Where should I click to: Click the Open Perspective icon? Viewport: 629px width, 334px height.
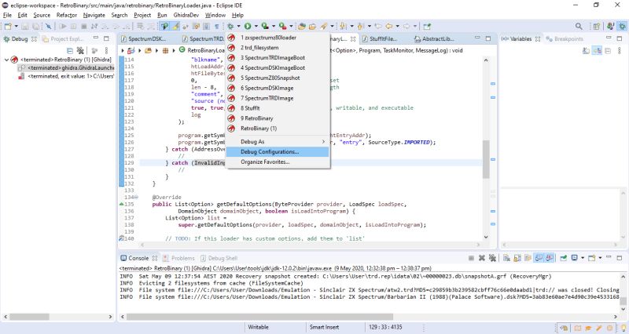[x=597, y=26]
